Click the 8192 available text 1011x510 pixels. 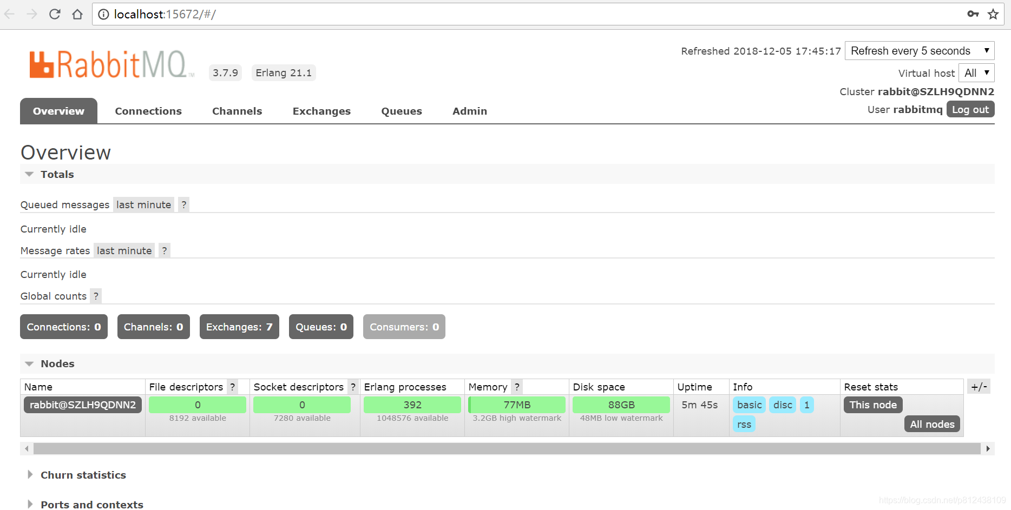pos(198,418)
